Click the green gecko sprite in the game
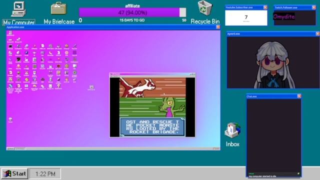Viewport: 320px width, 180px height. pos(171,107)
